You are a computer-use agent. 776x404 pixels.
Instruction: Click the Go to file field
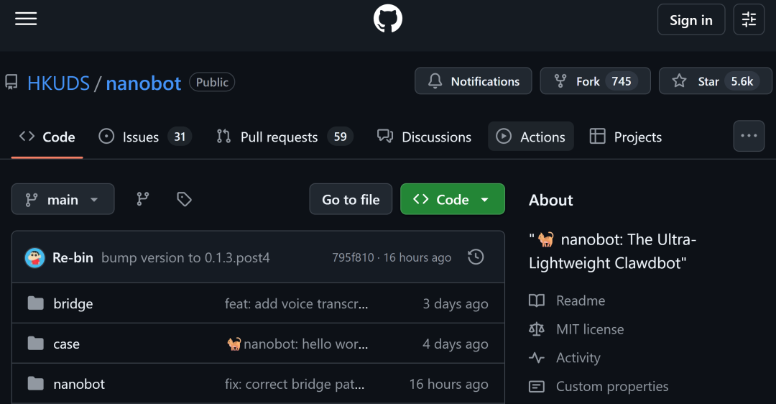pyautogui.click(x=351, y=199)
